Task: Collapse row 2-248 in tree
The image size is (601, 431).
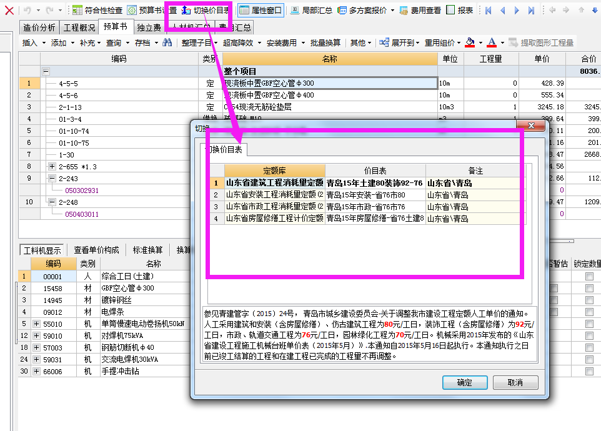Action: point(52,202)
